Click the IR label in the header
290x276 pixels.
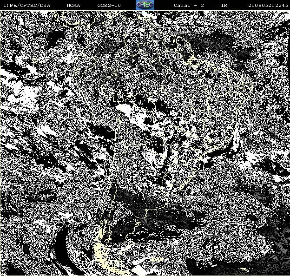pos(224,6)
